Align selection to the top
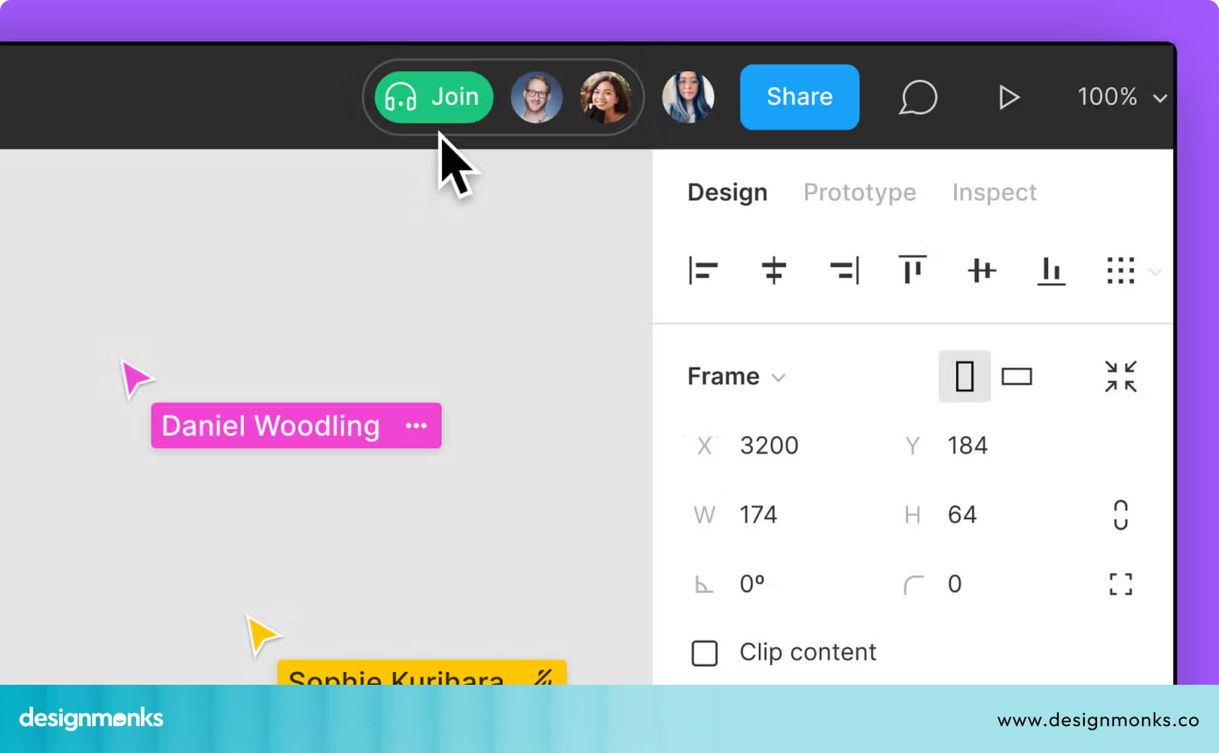The image size is (1219, 753). pyautogui.click(x=912, y=270)
